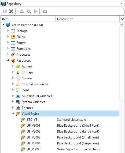Select the ActiveX resource icon

tap(18, 66)
